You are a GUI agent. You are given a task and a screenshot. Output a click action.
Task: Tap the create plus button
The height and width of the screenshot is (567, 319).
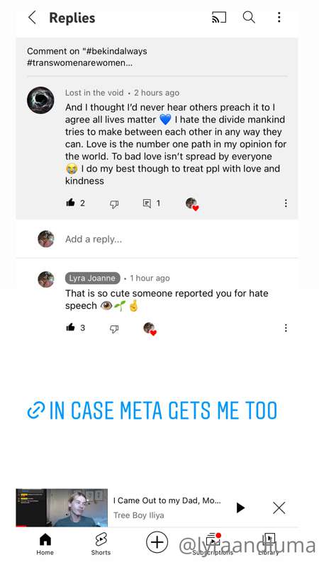click(x=157, y=542)
